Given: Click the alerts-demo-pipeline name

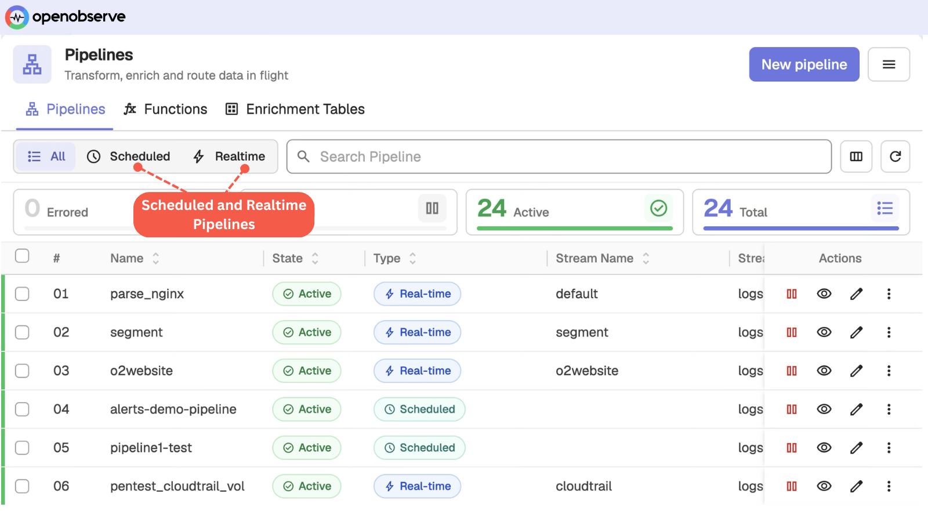Looking at the screenshot, I should point(173,410).
